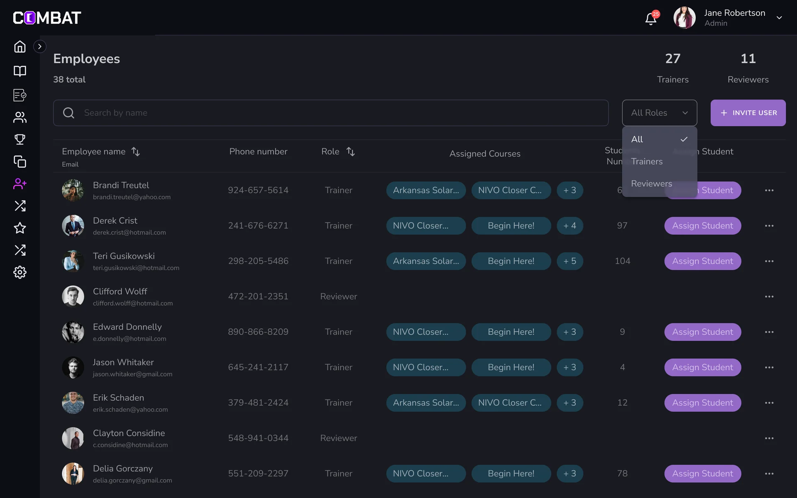Open the star favorites icon in sidebar
This screenshot has height=498, width=797.
[20, 228]
